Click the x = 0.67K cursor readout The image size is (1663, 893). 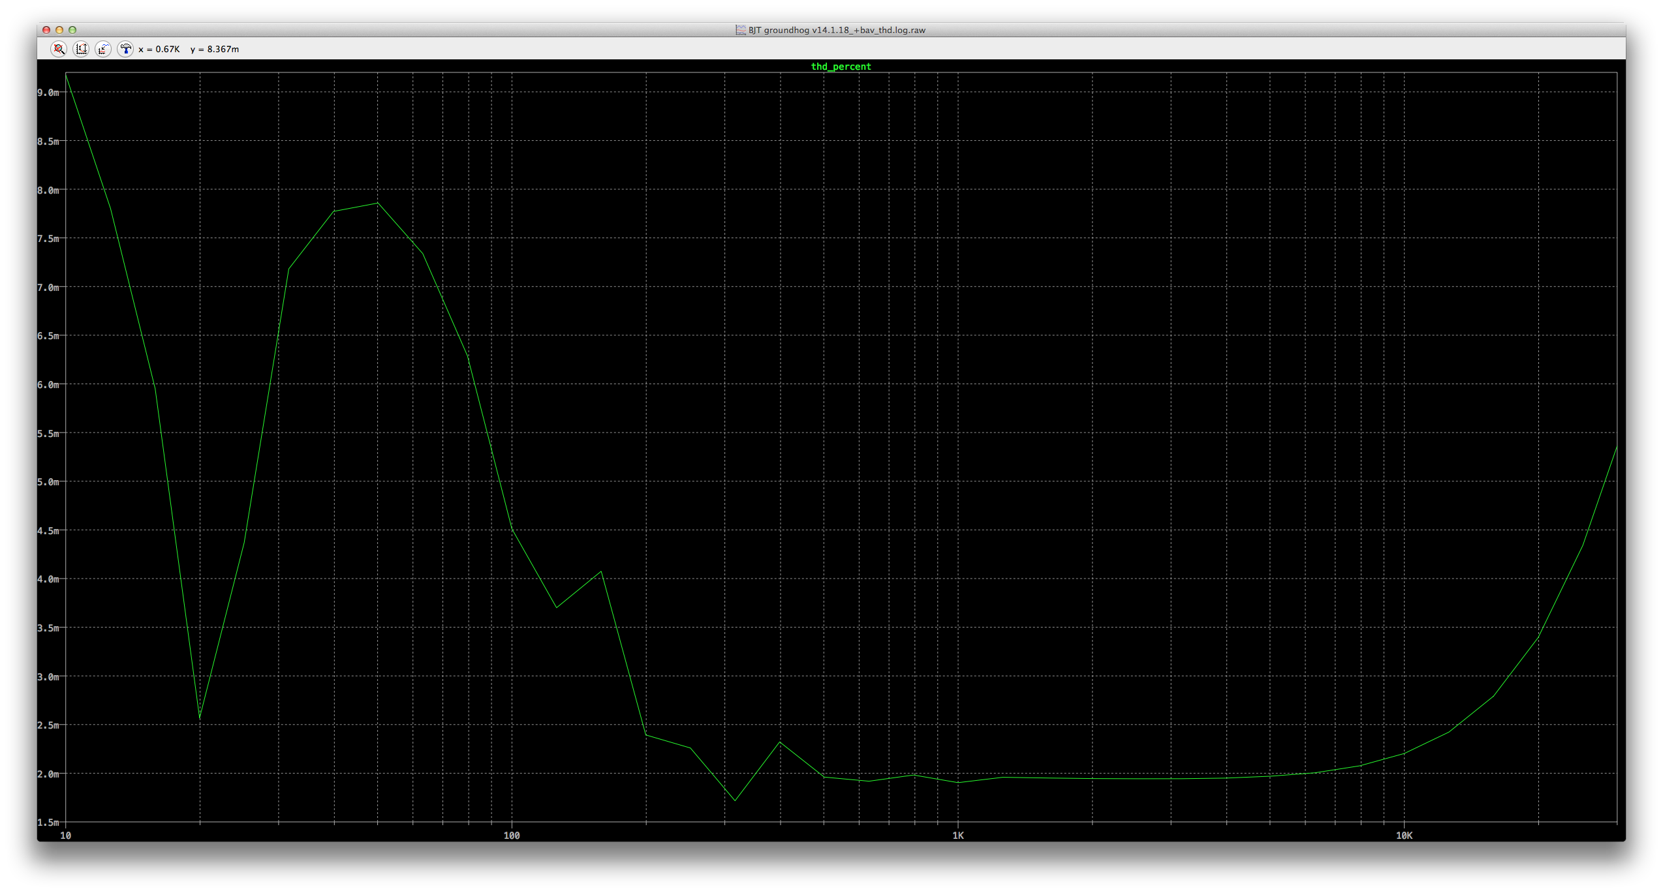(159, 49)
